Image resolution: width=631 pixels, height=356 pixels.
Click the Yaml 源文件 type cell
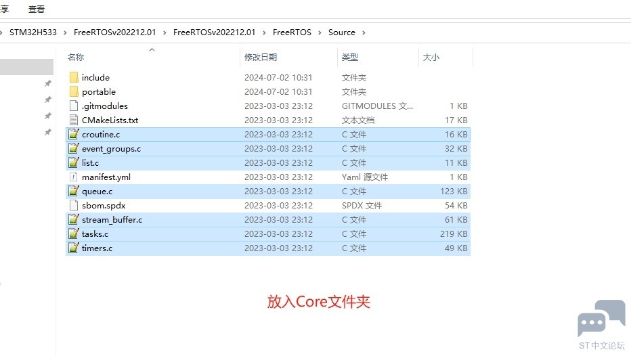(365, 177)
